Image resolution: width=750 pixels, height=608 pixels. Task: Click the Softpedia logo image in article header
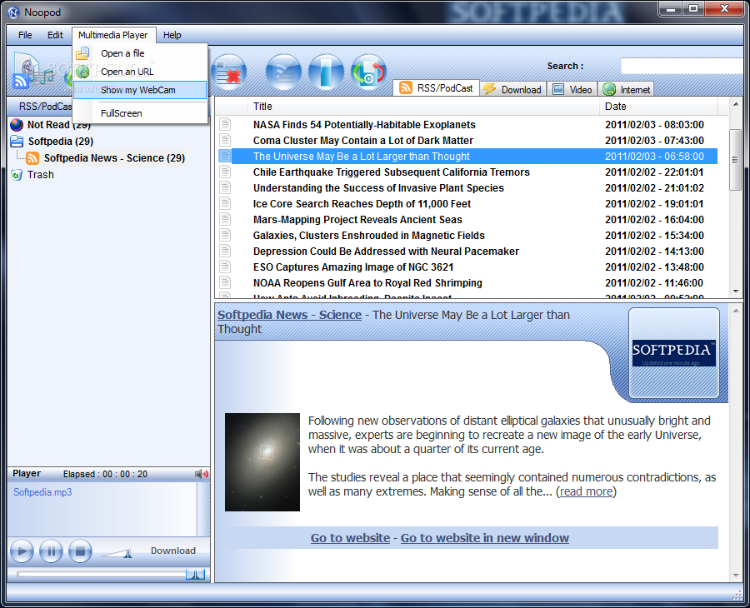(x=674, y=353)
